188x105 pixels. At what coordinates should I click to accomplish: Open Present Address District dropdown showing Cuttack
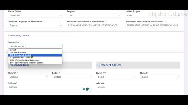click(72, 77)
